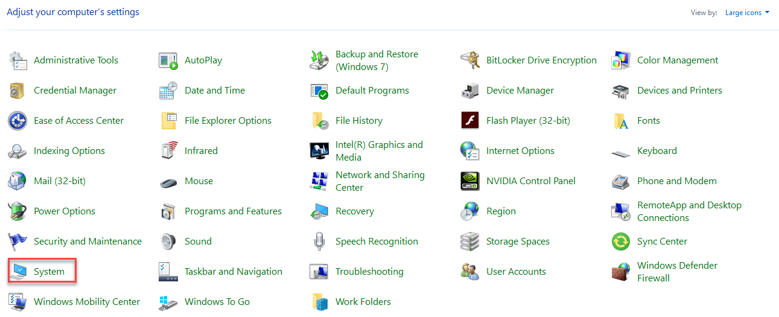The height and width of the screenshot is (317, 779).
Task: Click the Administrative Tools link text
Action: (x=76, y=60)
